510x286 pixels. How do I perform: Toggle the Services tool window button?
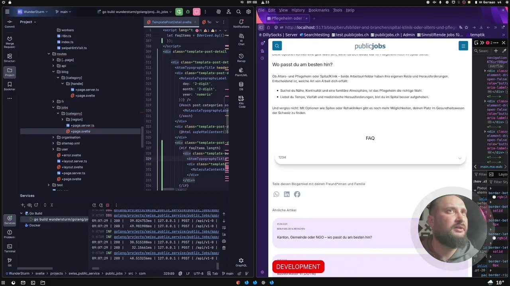[10, 220]
